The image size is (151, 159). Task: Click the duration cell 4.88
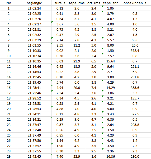tap(60, 109)
